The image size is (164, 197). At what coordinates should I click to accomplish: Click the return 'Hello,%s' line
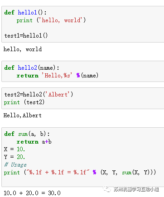[58, 75]
